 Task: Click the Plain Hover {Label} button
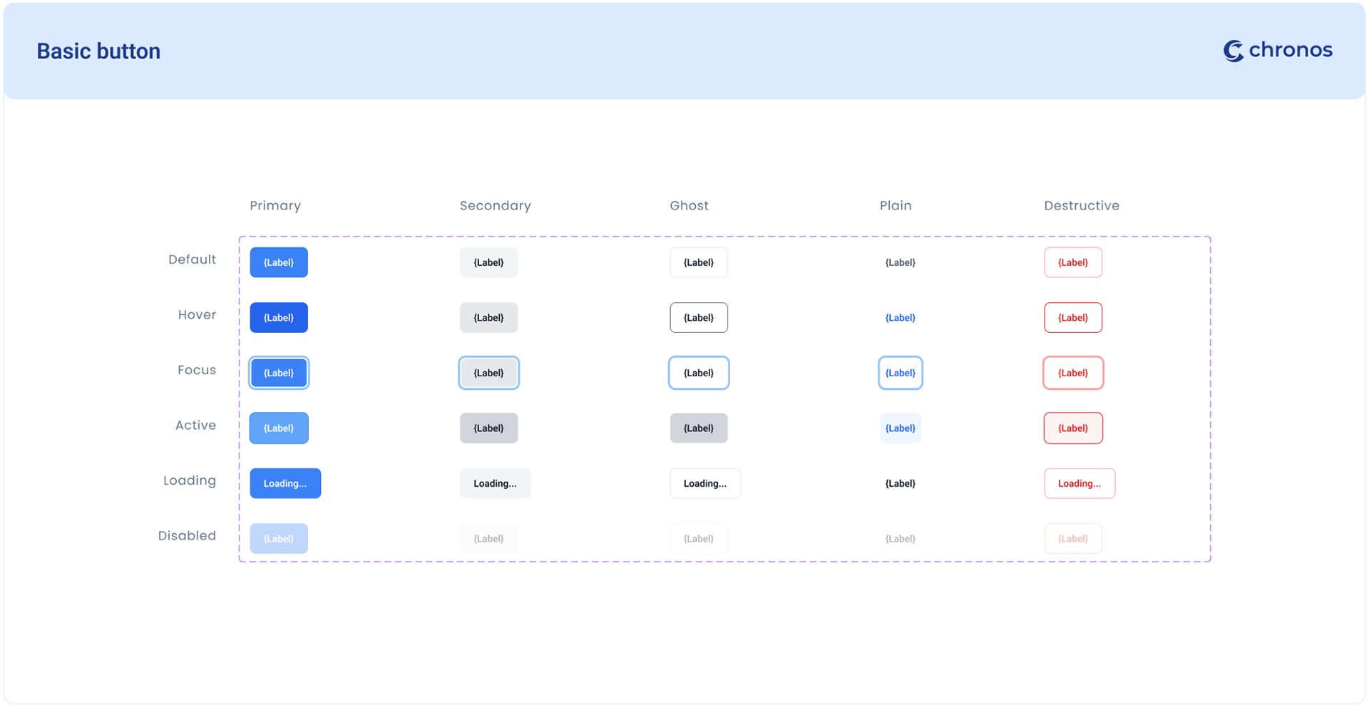900,318
